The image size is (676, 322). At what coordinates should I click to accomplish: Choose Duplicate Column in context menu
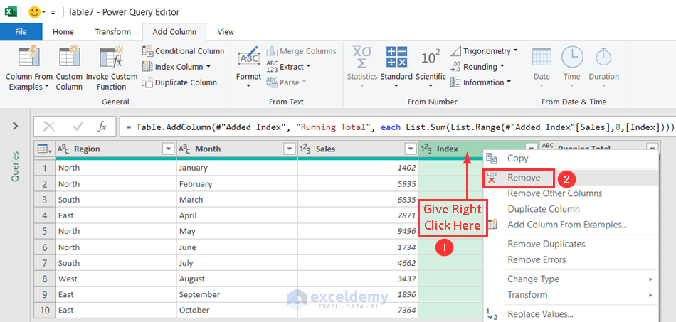coord(571,209)
